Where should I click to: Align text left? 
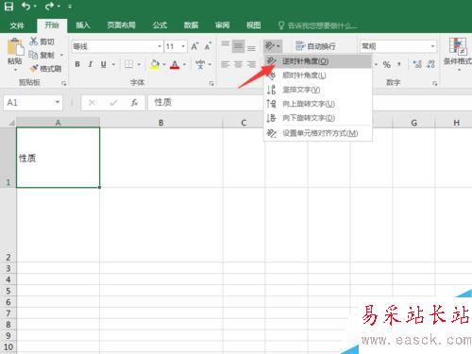pos(226,64)
